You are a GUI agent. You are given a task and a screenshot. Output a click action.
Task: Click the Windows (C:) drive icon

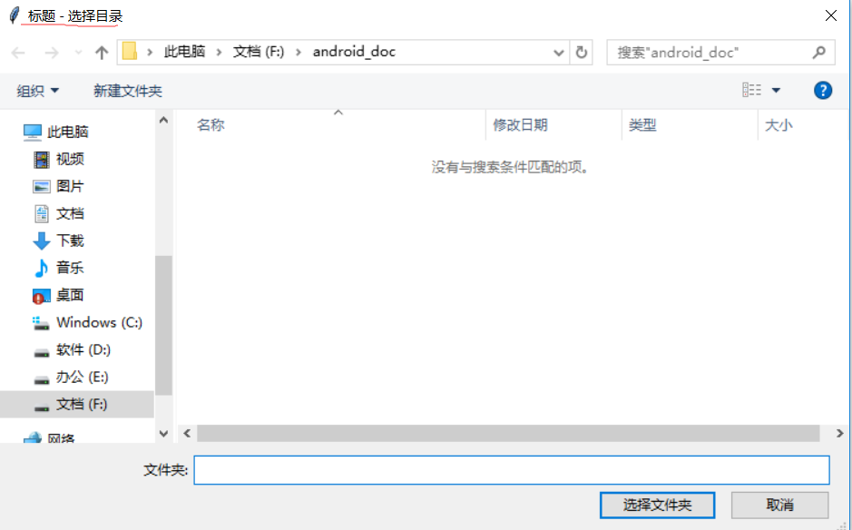(41, 323)
